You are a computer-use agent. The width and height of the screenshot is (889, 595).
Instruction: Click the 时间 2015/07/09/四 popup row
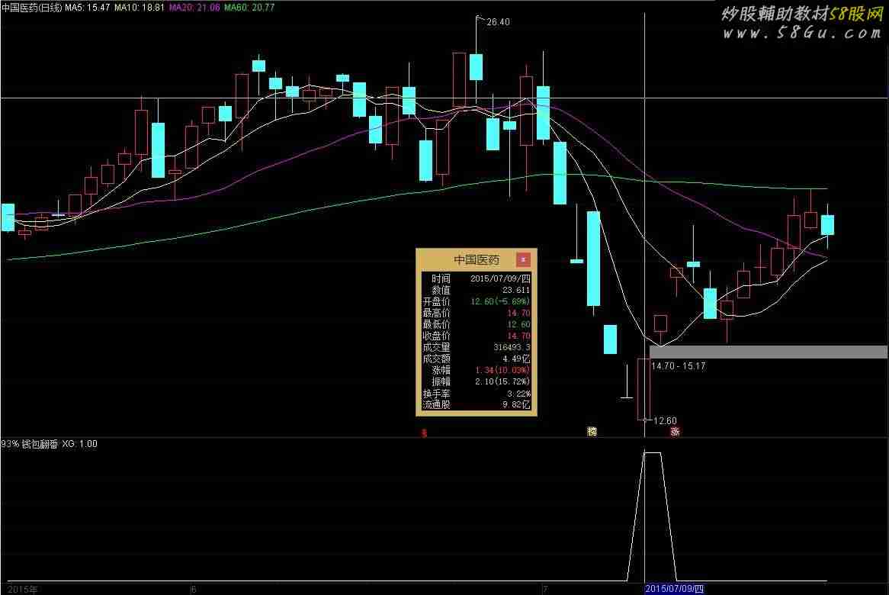(477, 278)
